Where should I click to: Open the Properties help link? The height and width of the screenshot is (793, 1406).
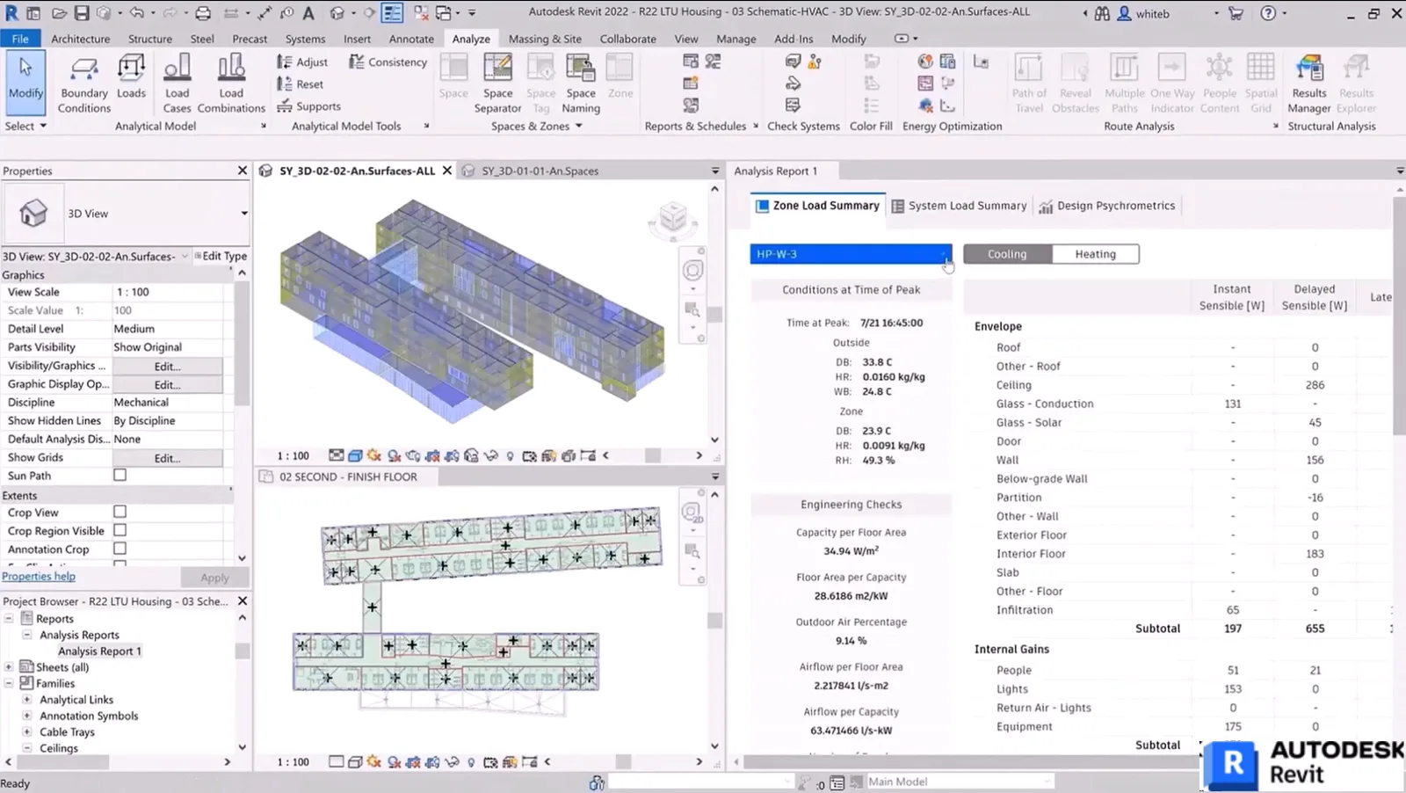[x=39, y=576]
